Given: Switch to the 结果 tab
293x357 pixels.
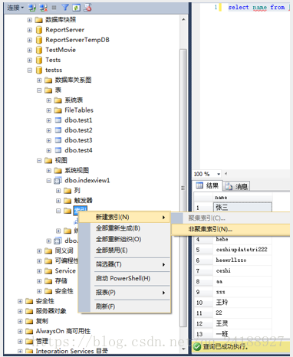Looking at the screenshot, I should (x=207, y=185).
